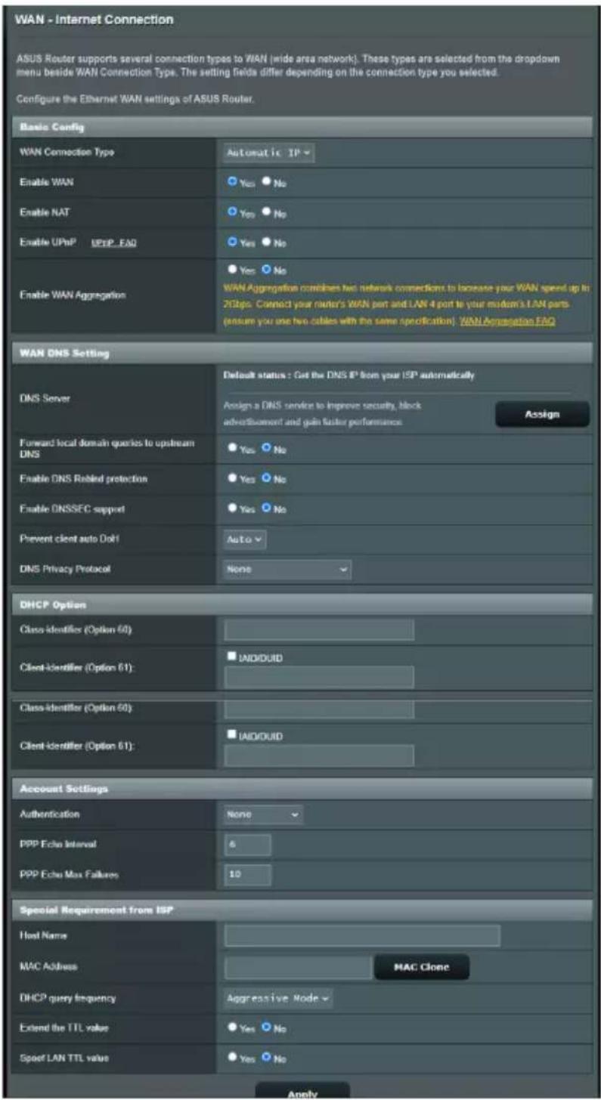
Task: Select No for Enable UPnP
Action: [x=267, y=242]
